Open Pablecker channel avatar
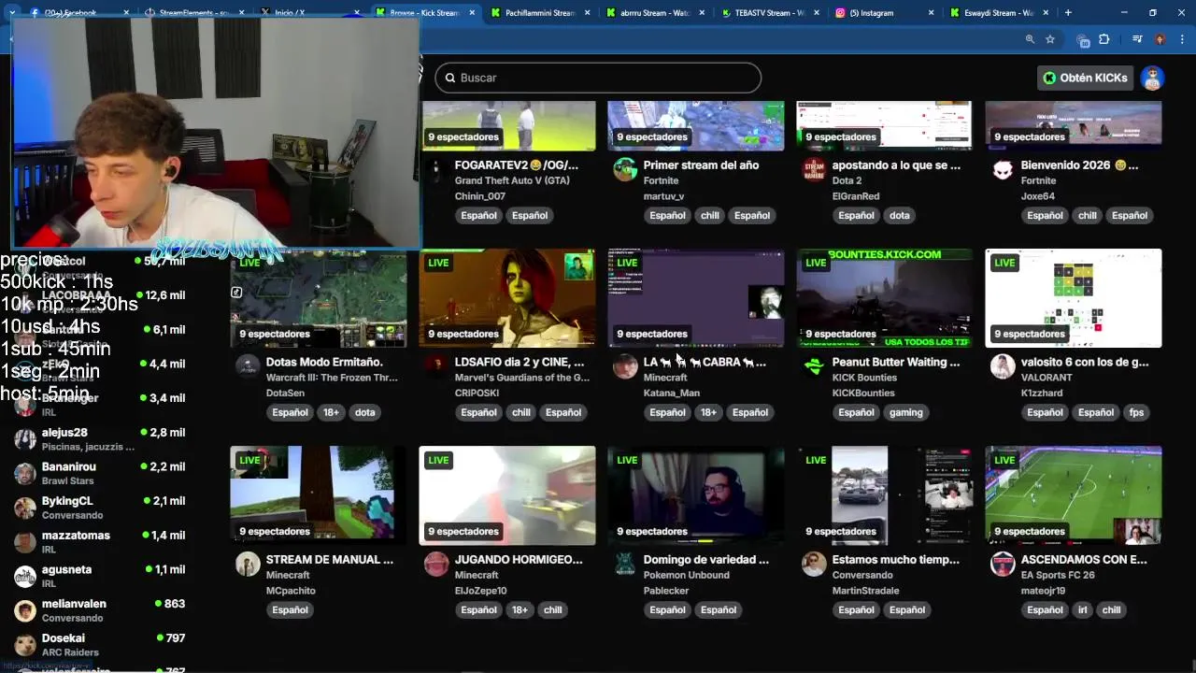 (x=625, y=564)
